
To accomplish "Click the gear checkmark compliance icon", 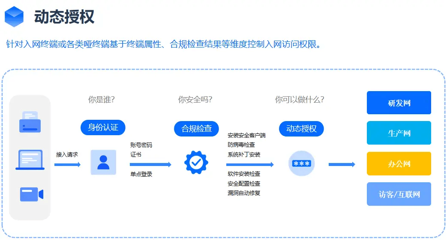I will [196, 162].
